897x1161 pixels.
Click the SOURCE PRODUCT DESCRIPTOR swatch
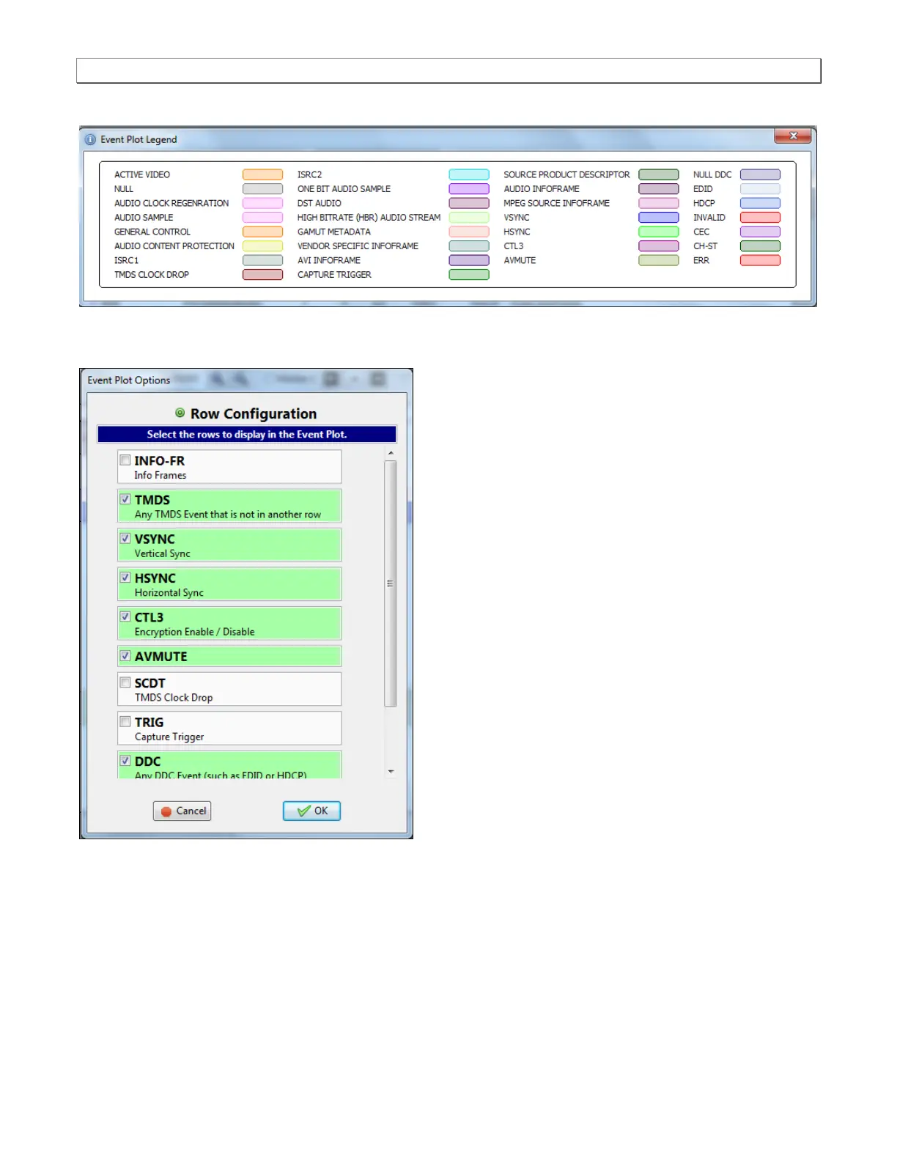pyautogui.click(x=659, y=174)
